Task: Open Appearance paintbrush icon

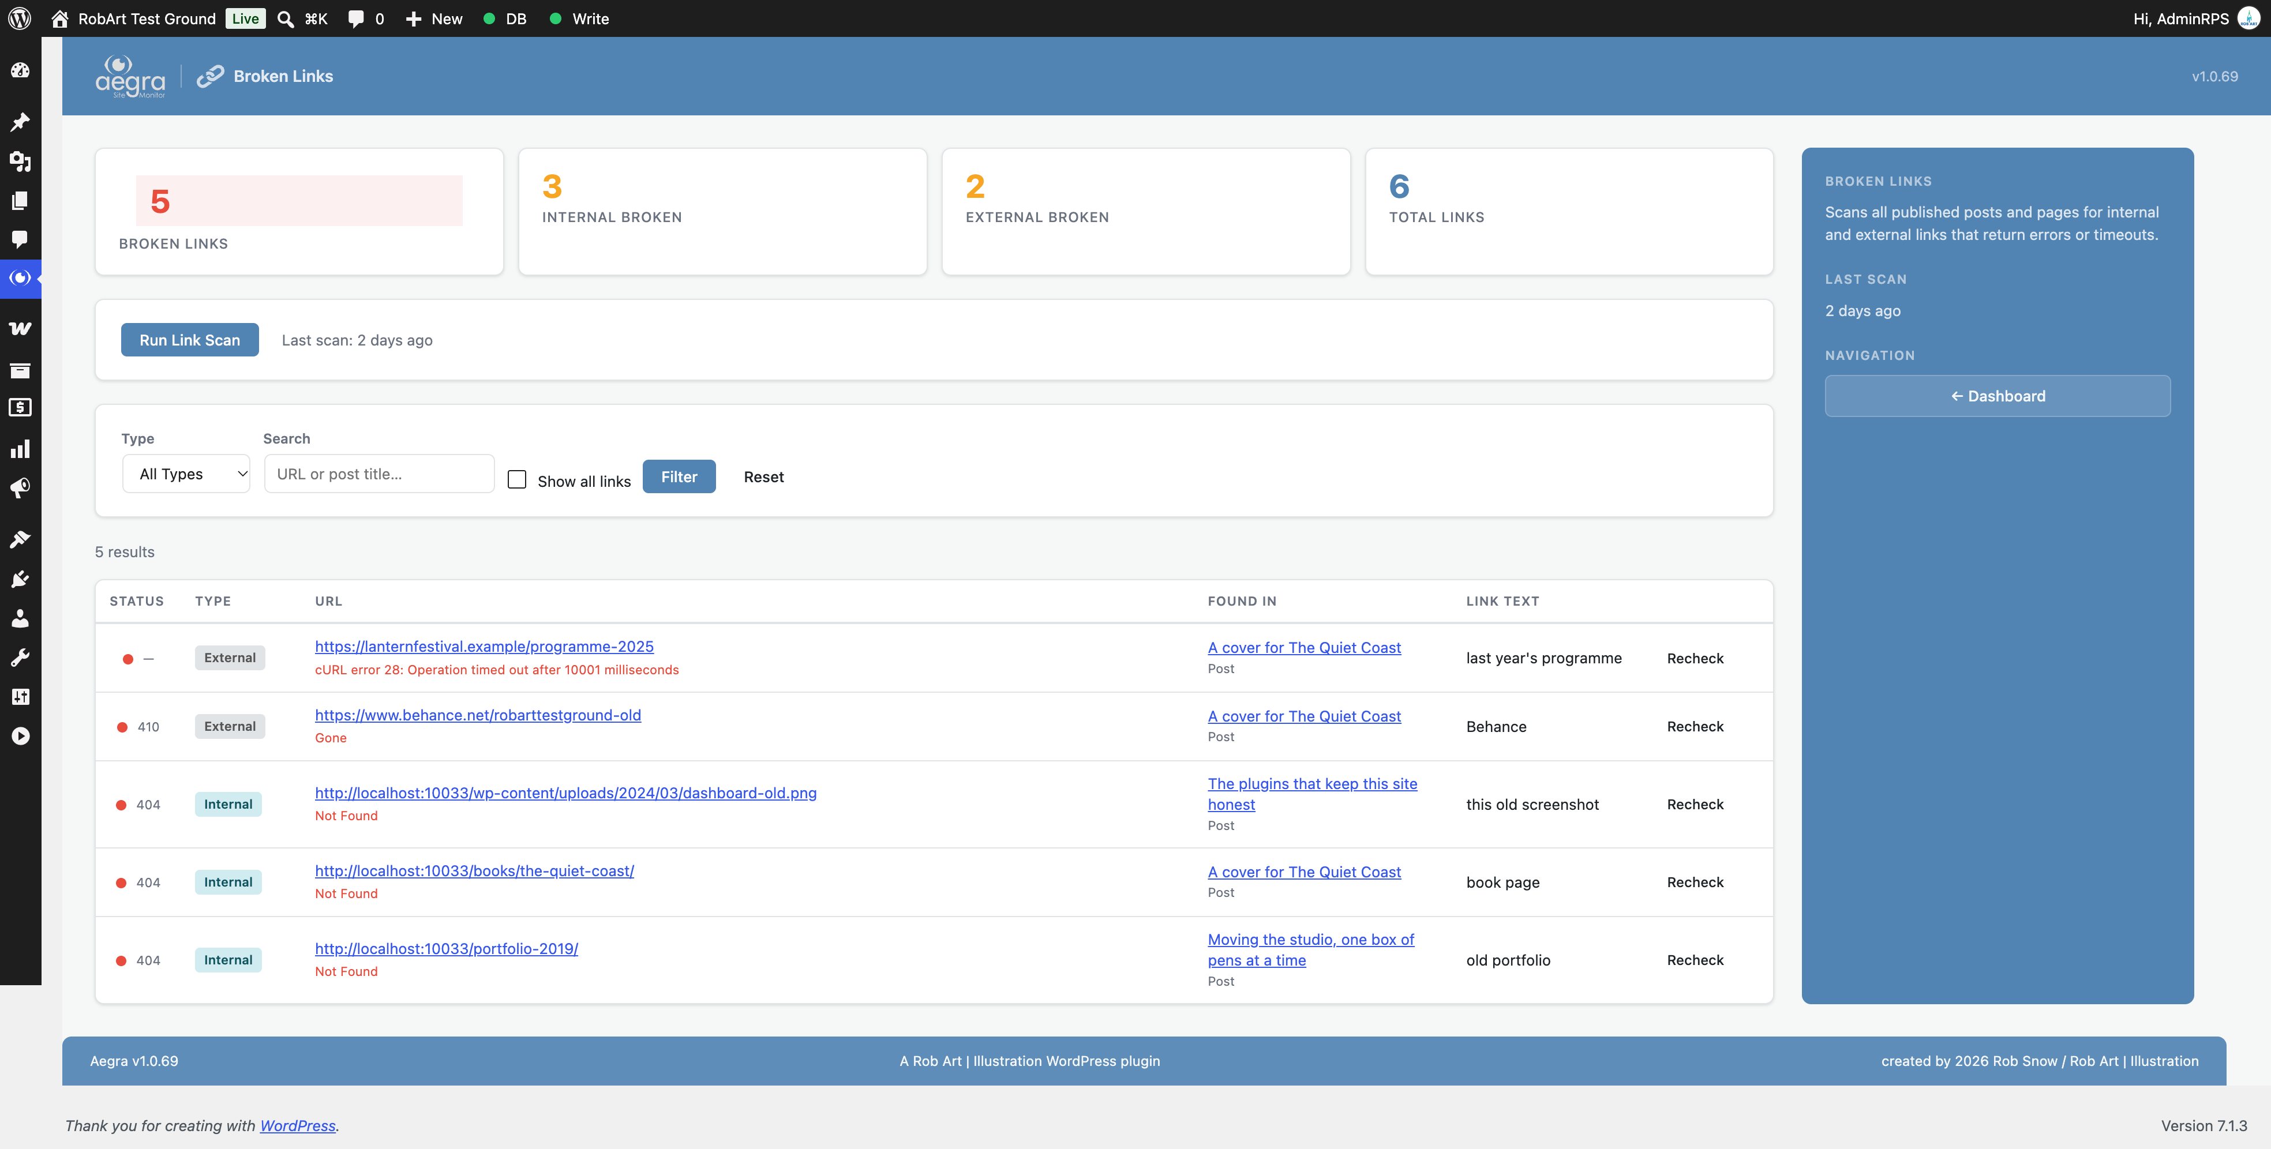Action: [20, 539]
